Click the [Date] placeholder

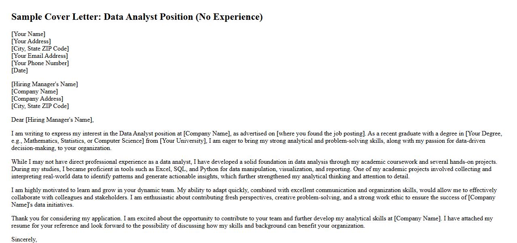tap(19, 70)
